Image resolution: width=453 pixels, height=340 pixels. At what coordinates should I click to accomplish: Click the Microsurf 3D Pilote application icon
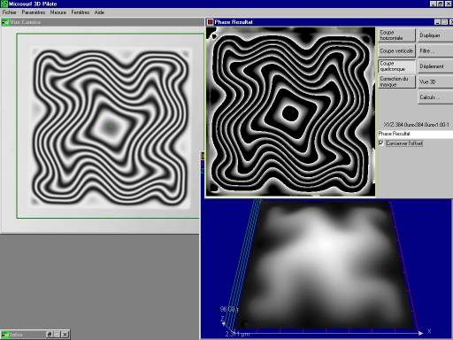(4, 4)
